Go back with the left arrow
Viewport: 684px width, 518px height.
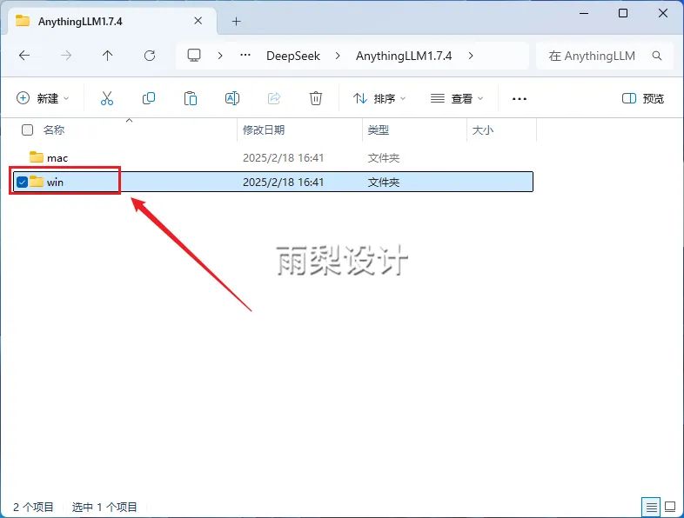click(x=24, y=56)
